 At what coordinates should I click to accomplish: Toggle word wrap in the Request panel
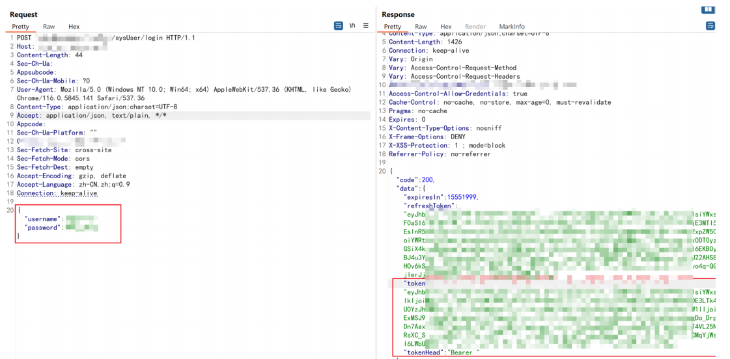click(339, 26)
